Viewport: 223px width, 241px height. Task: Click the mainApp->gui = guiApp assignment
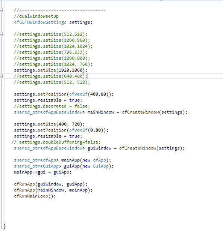[x=43, y=172]
